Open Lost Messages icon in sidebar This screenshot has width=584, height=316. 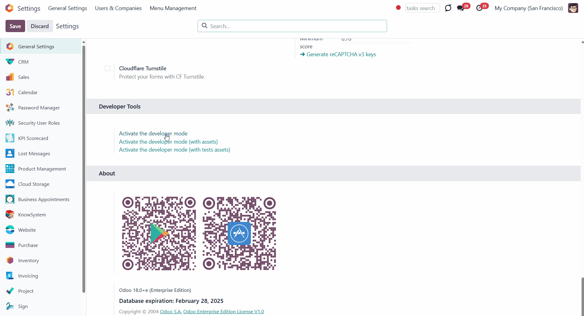(x=10, y=153)
